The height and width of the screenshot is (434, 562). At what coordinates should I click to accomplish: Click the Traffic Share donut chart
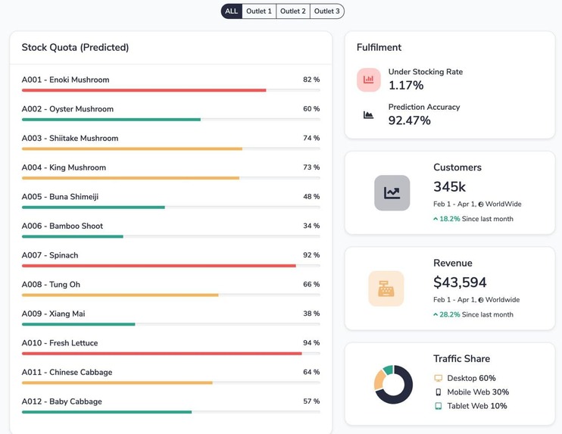[393, 384]
